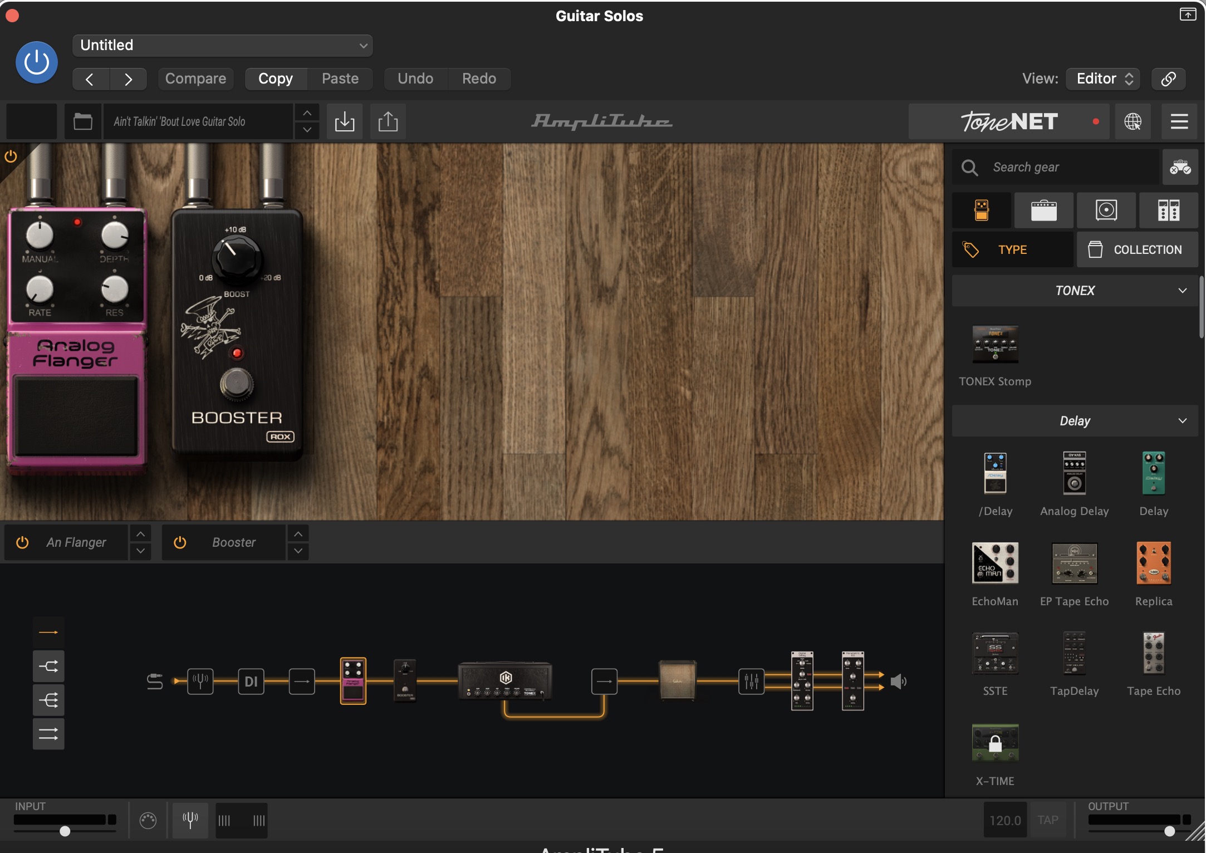Open the preset browser folder icon

[x=83, y=121]
